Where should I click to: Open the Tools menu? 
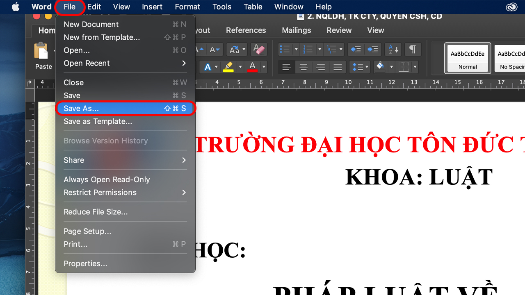tap(222, 7)
